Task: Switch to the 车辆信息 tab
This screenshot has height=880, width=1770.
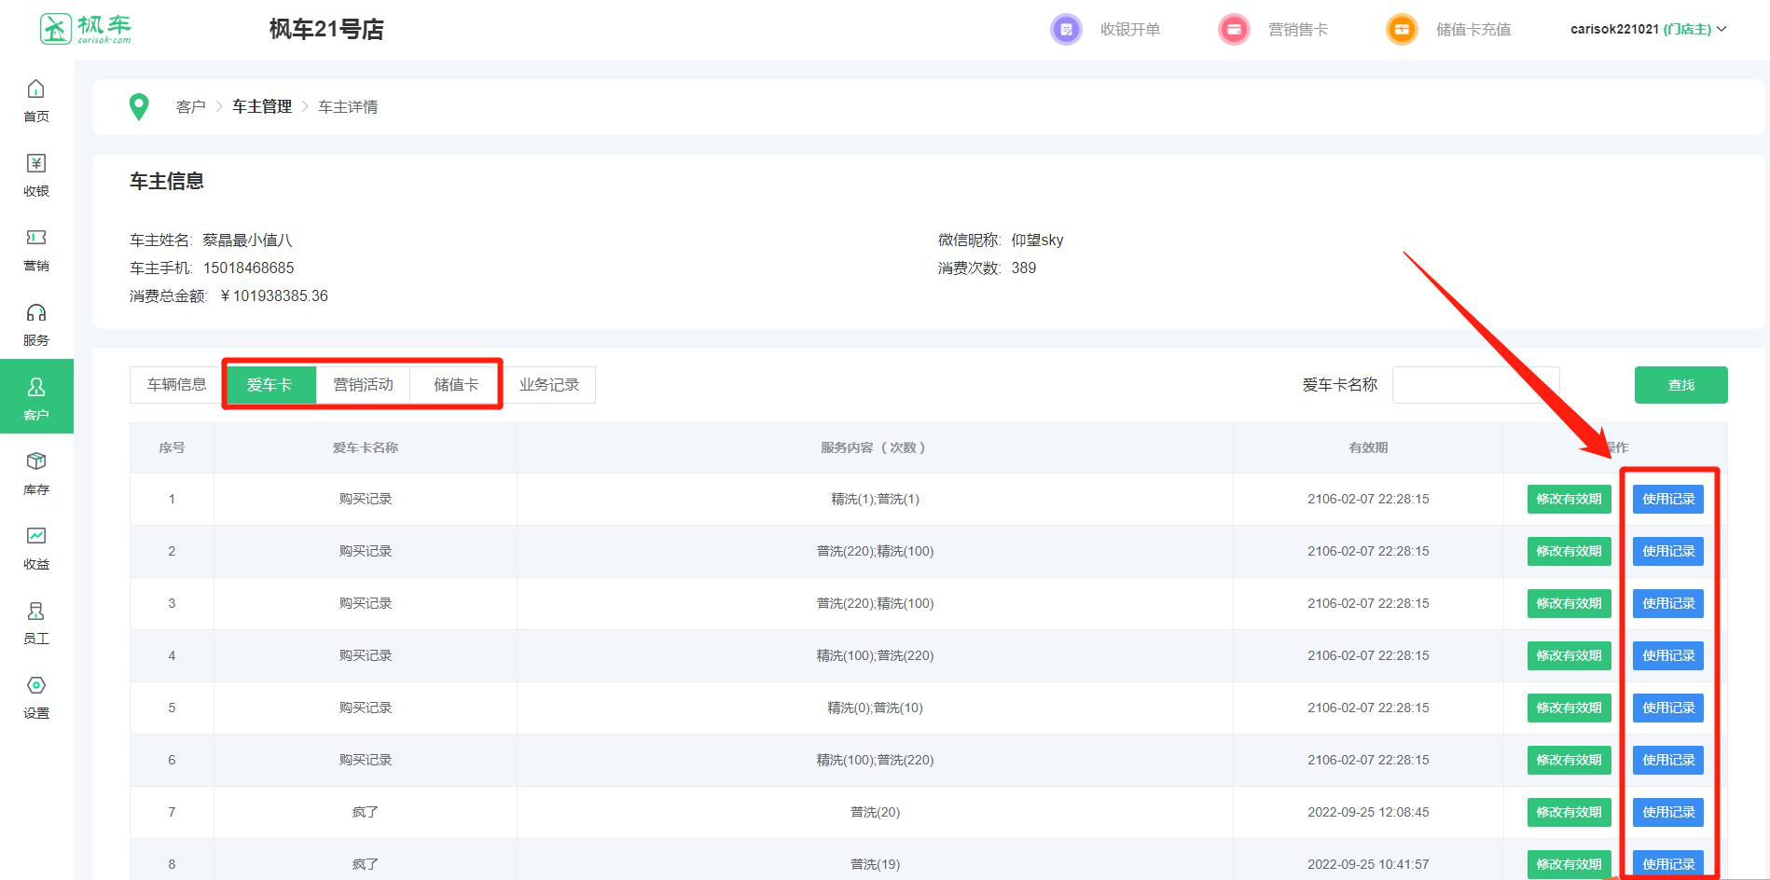Action: [x=176, y=385]
